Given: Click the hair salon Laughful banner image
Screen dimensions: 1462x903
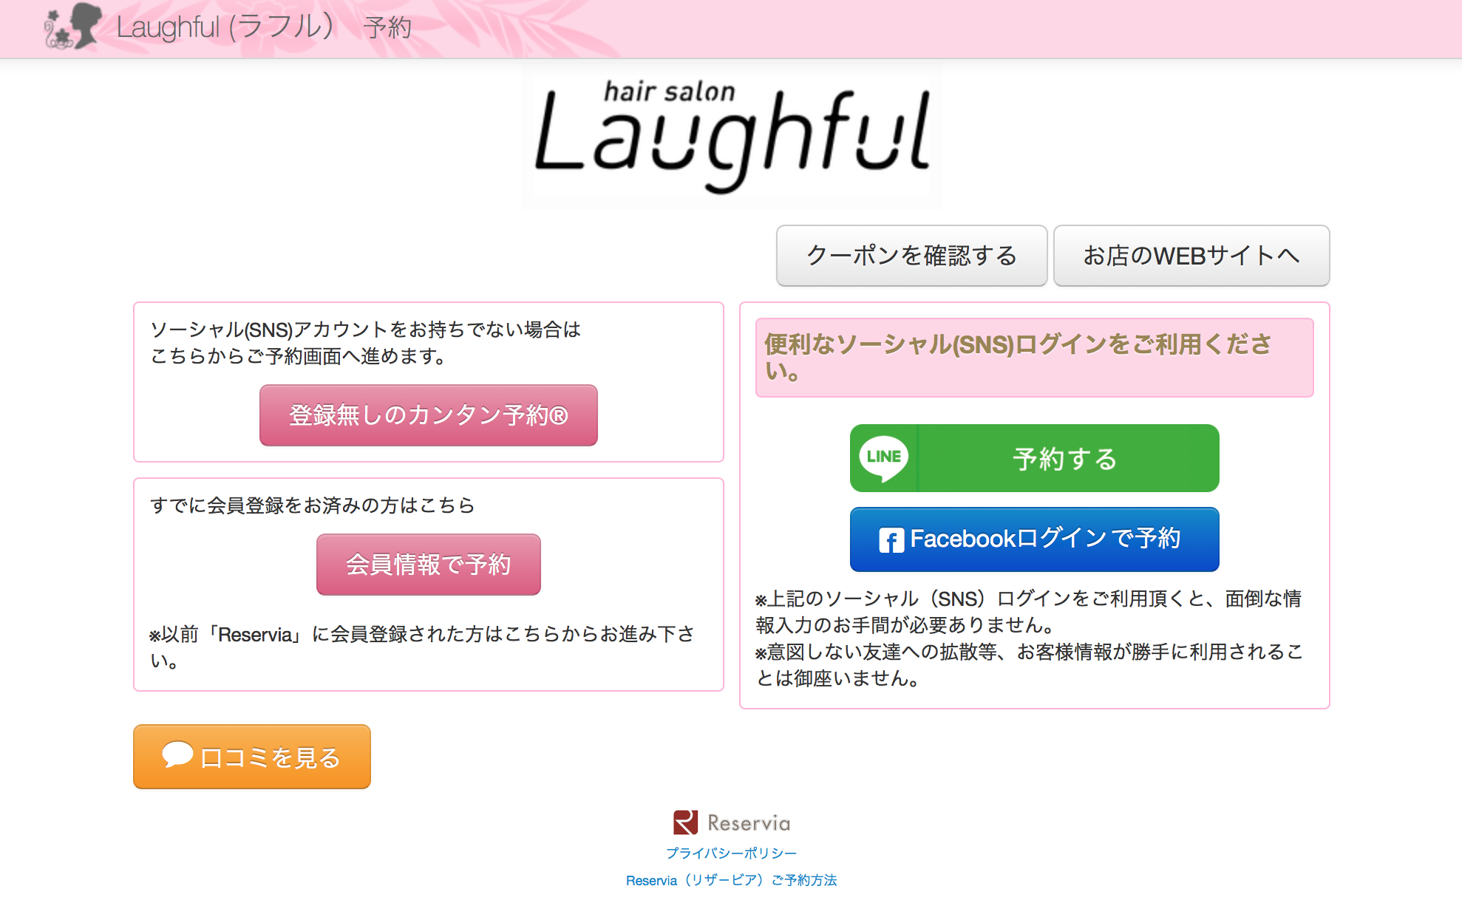Looking at the screenshot, I should tap(731, 136).
